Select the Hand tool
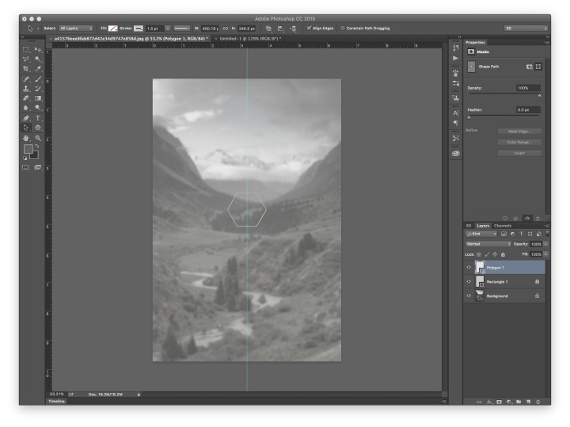The width and height of the screenshot is (570, 427). click(26, 138)
